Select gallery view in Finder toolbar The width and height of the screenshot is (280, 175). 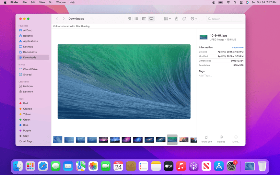[x=151, y=19]
